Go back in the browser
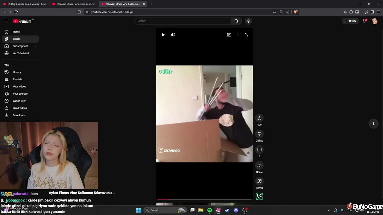 (x=4, y=12)
